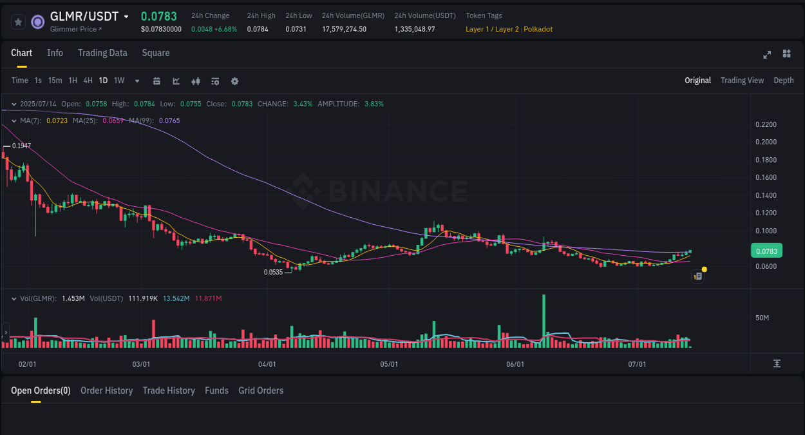Open the GLMR/USDT pair dropdown
The height and width of the screenshot is (435, 805).
click(126, 16)
